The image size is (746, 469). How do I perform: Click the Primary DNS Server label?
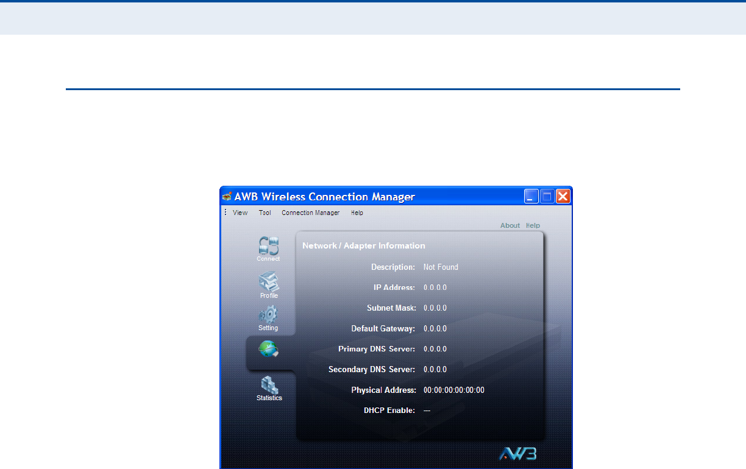(377, 349)
